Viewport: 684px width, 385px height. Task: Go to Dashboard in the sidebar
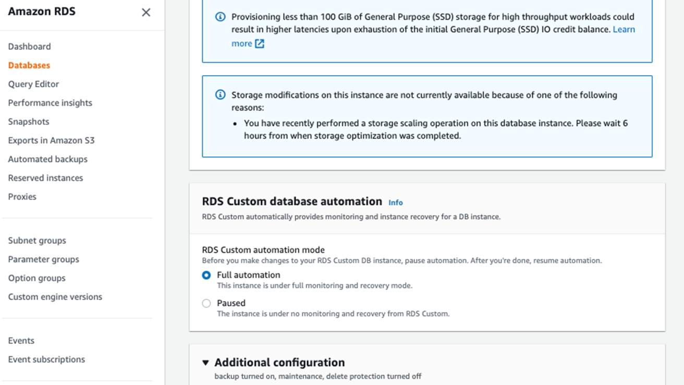pyautogui.click(x=29, y=46)
